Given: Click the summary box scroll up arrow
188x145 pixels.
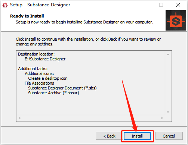Looking at the screenshot, I should pyautogui.click(x=168, y=54).
